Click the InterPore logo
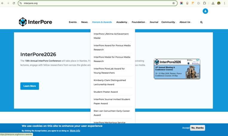The image size is (228, 136). click(35, 22)
